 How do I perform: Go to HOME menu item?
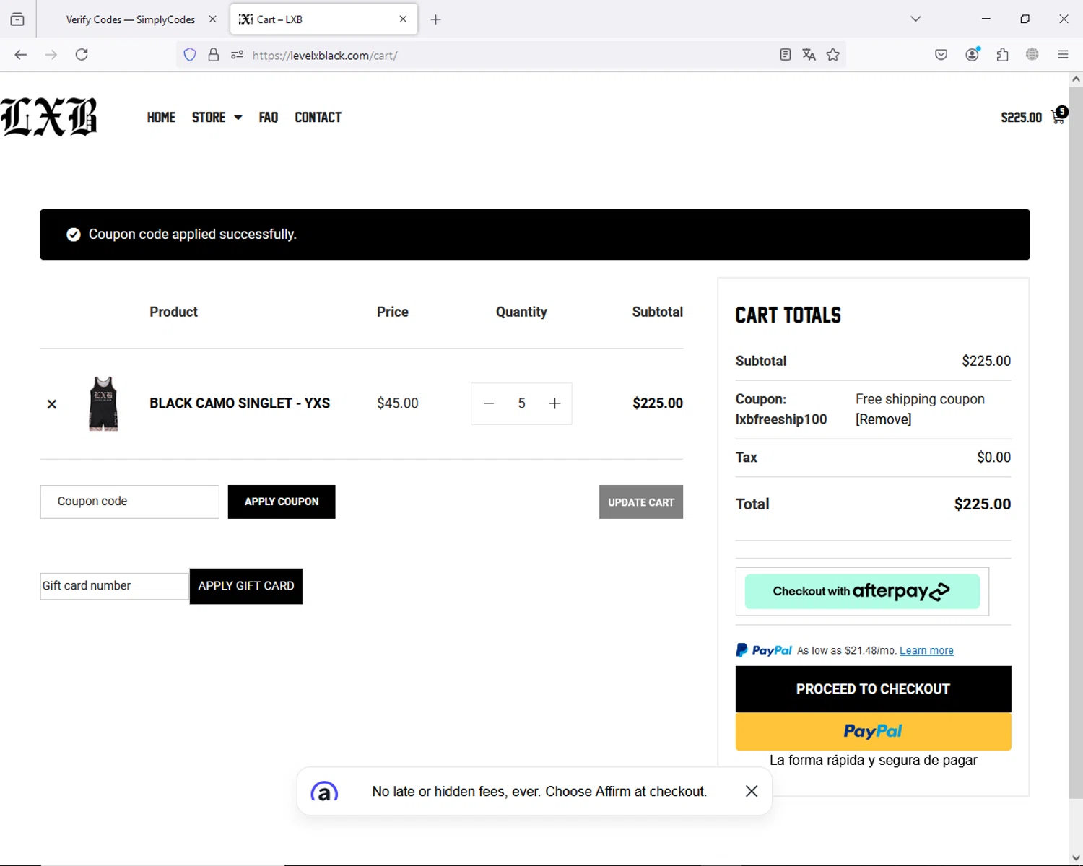tap(161, 117)
